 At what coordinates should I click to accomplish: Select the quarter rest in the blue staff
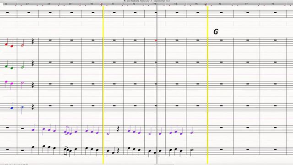[x=33, y=107]
